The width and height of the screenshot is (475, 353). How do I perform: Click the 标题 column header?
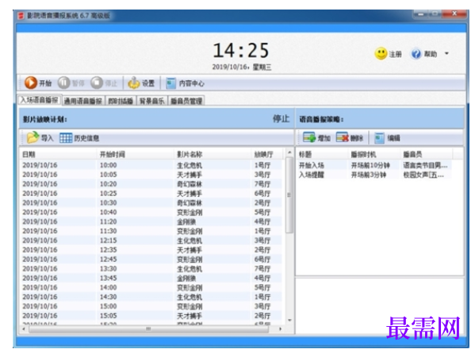click(322, 155)
